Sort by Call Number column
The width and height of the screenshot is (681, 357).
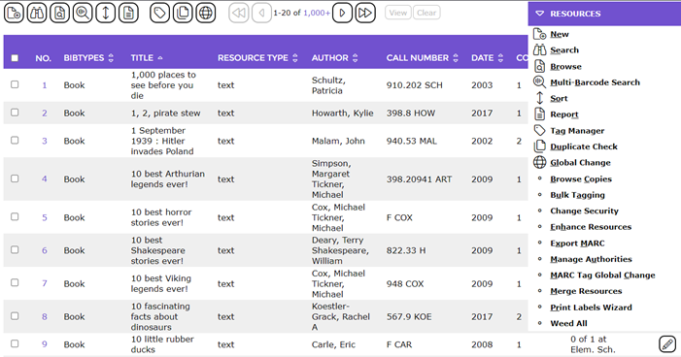coord(423,57)
